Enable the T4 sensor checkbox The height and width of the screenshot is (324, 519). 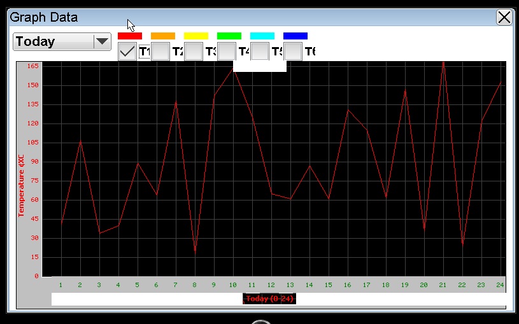pyautogui.click(x=227, y=52)
